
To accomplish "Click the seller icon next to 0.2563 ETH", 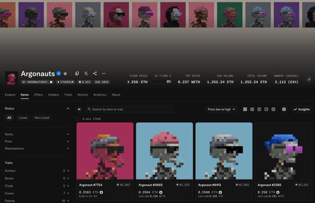I will (x=101, y=192).
